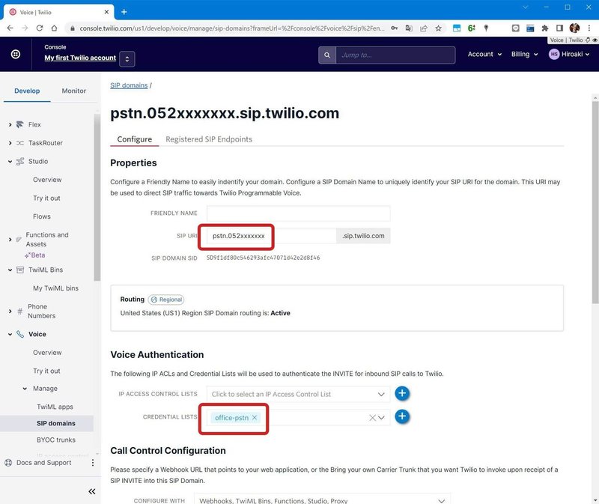Click the TaskRouter product icon
Screen dimensions: 599x504
20,143
